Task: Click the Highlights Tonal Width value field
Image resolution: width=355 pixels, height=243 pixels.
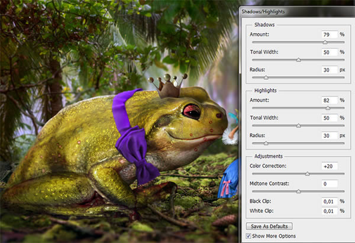Action: (330, 118)
